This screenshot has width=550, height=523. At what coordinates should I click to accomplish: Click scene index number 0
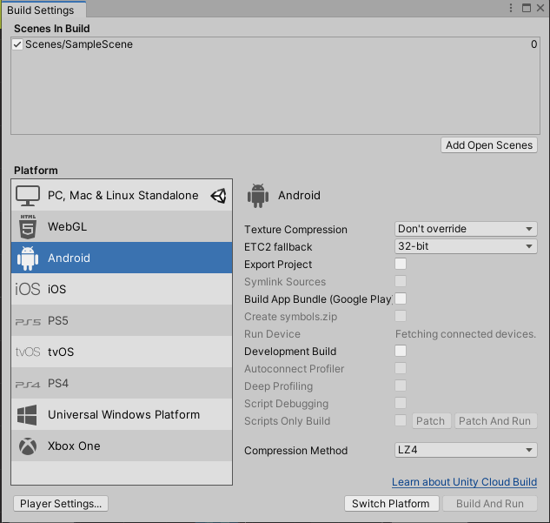pyautogui.click(x=533, y=44)
